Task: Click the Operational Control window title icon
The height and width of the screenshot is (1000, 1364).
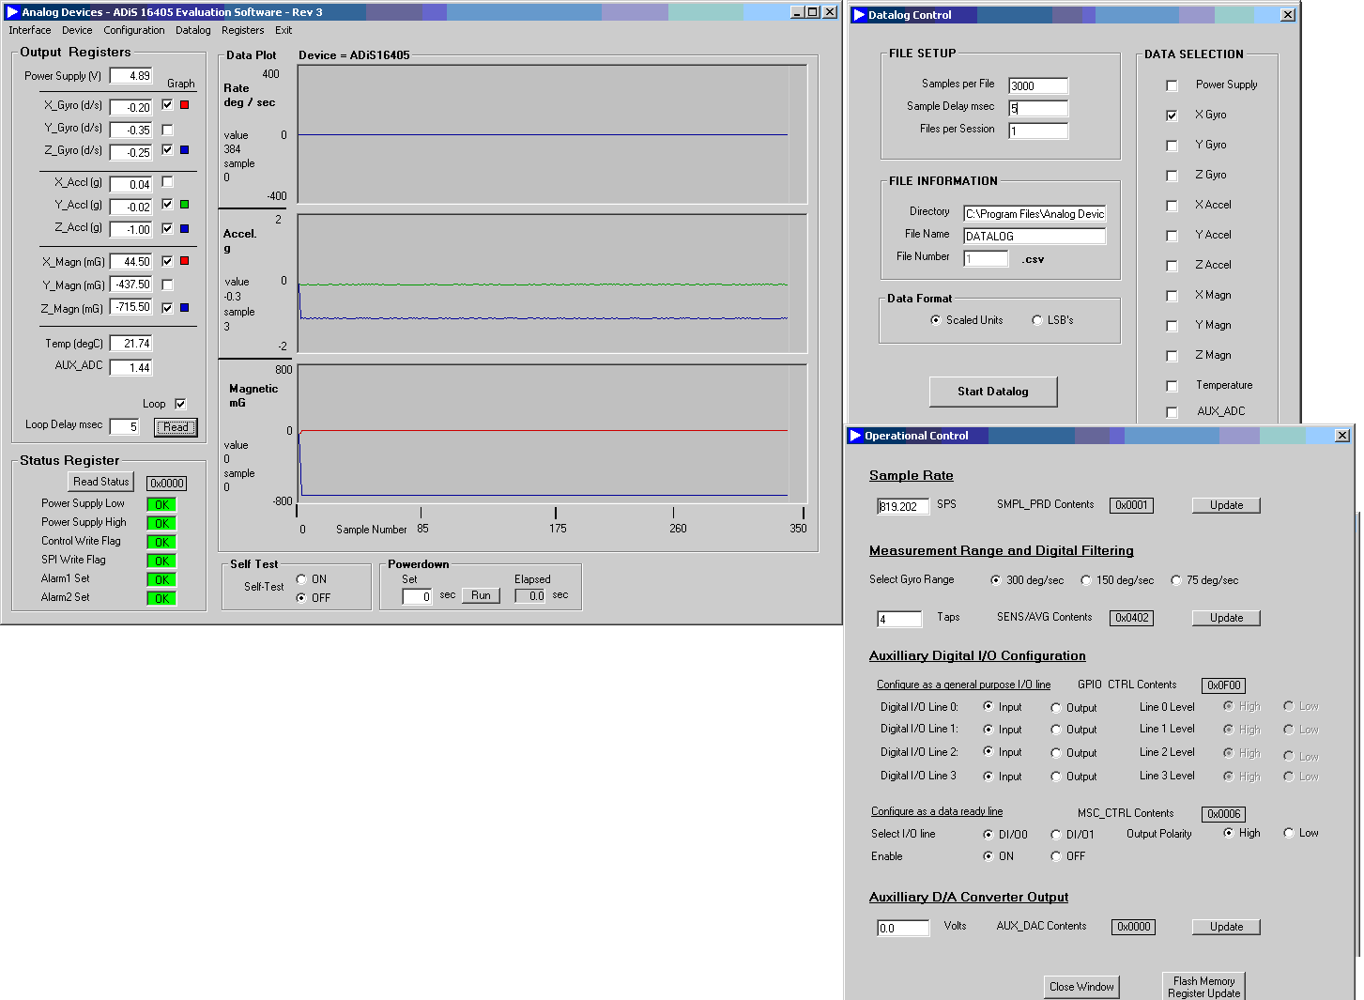Action: 855,436
